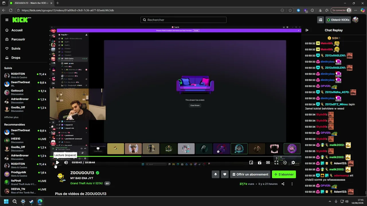Click the Obtenir KICKs button

tap(338, 20)
